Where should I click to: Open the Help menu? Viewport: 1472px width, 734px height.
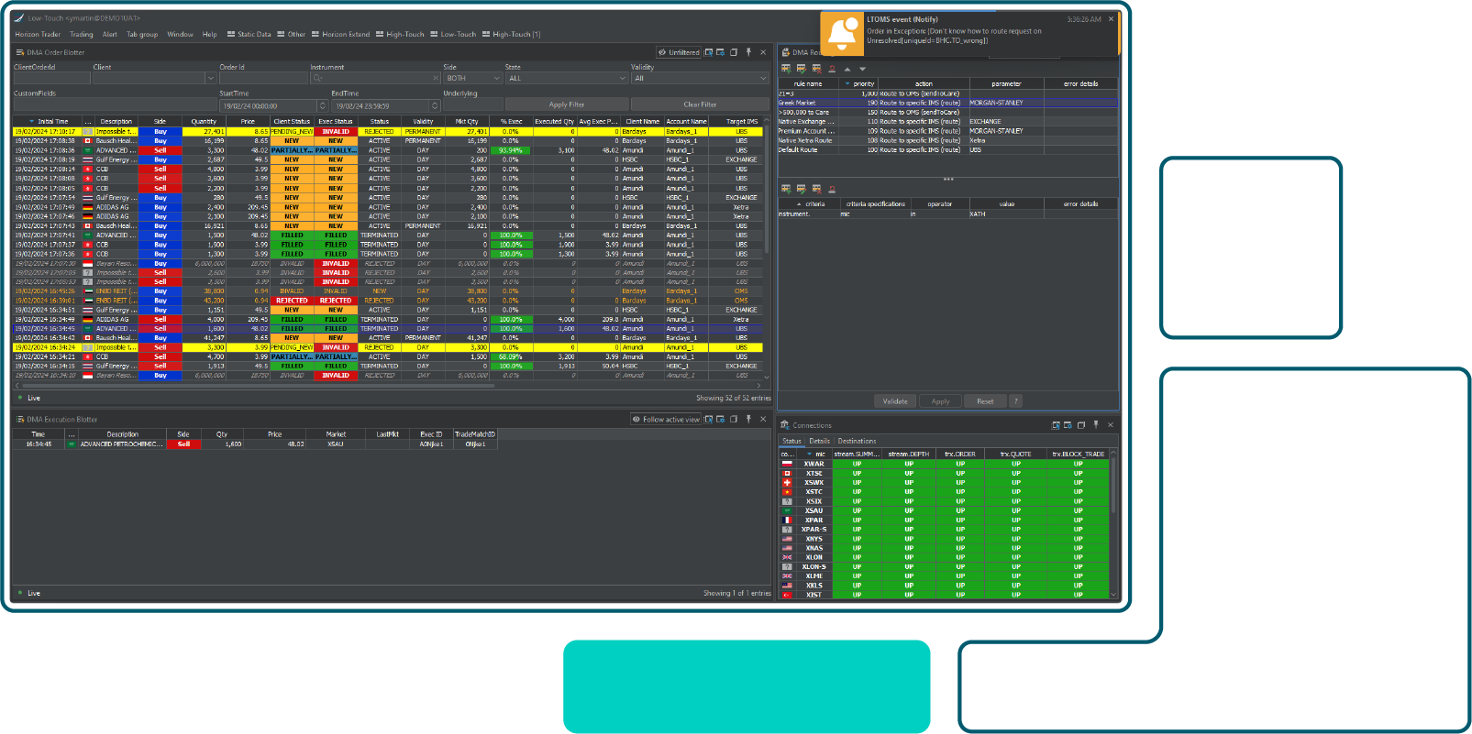[x=210, y=34]
